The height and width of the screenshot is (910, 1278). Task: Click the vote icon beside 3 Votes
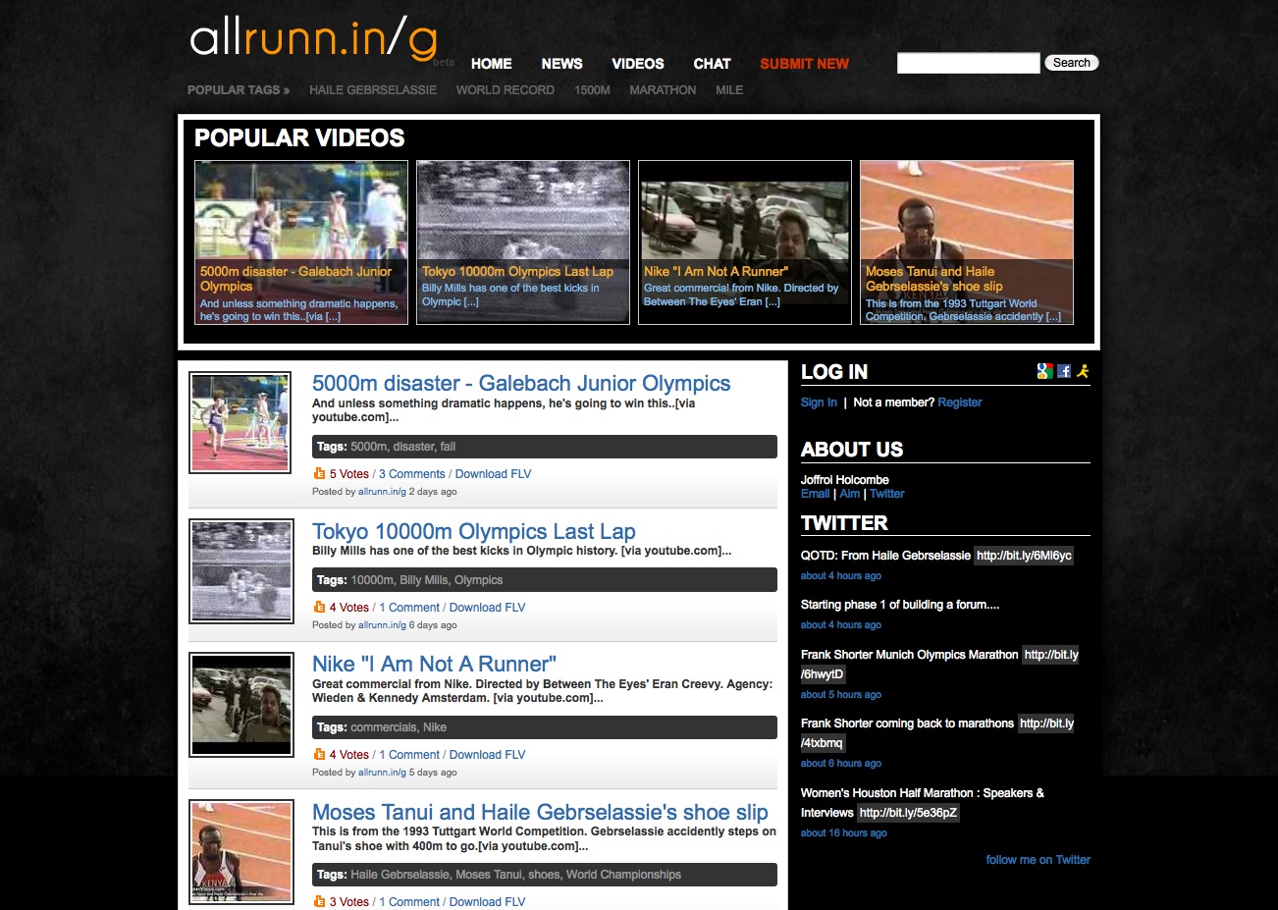319,901
